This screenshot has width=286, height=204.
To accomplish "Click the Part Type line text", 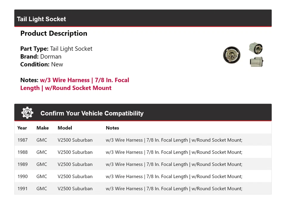I will [56, 49].
